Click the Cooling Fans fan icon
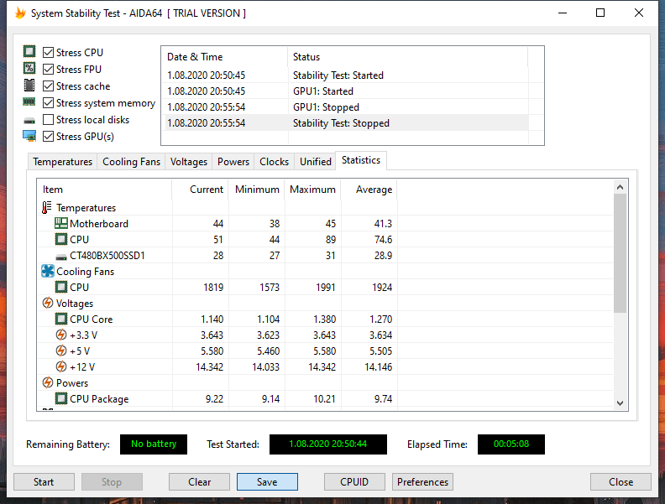Viewport: 665px width, 504px height. pyautogui.click(x=48, y=271)
